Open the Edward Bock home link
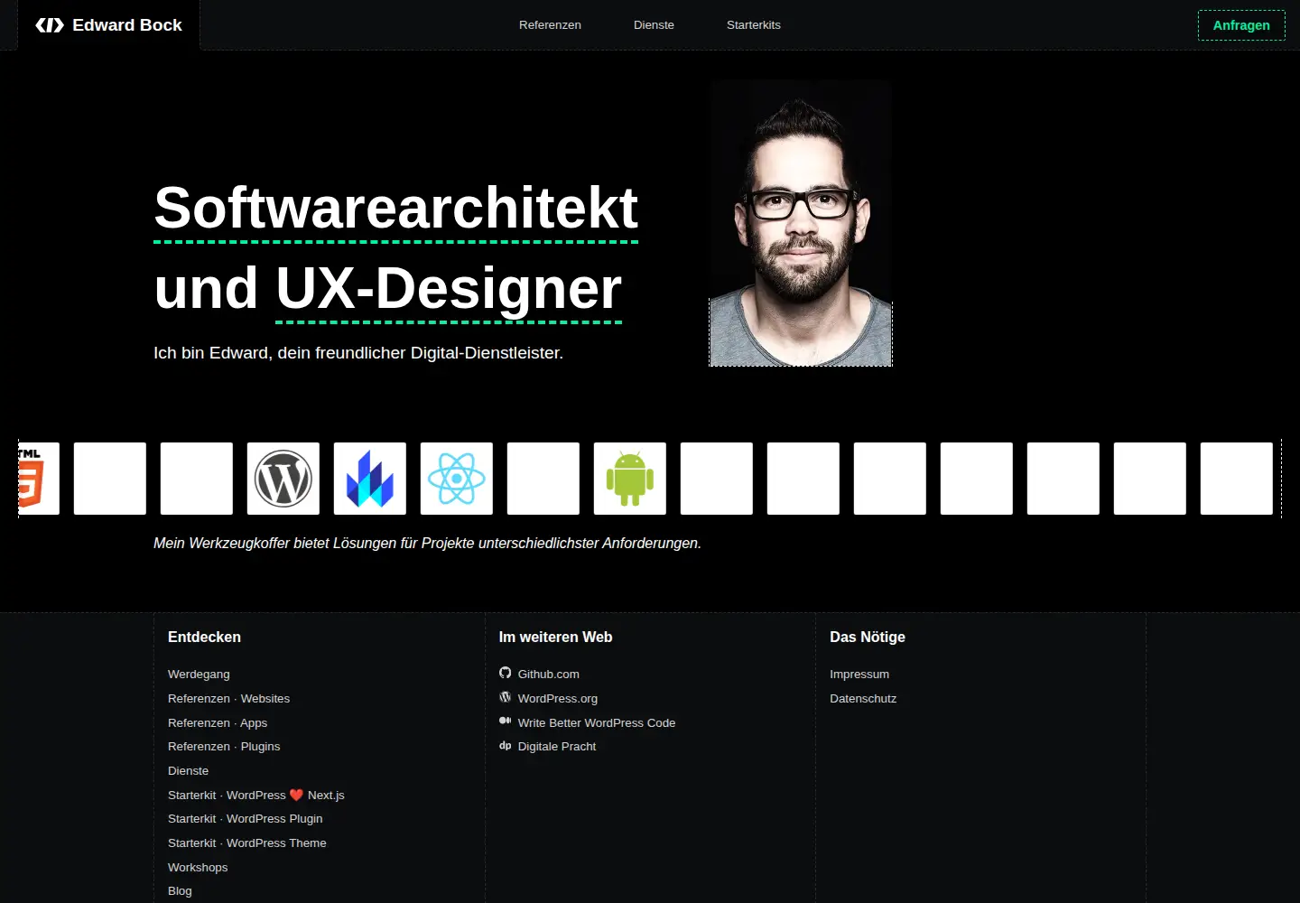1300x903 pixels. [x=109, y=25]
